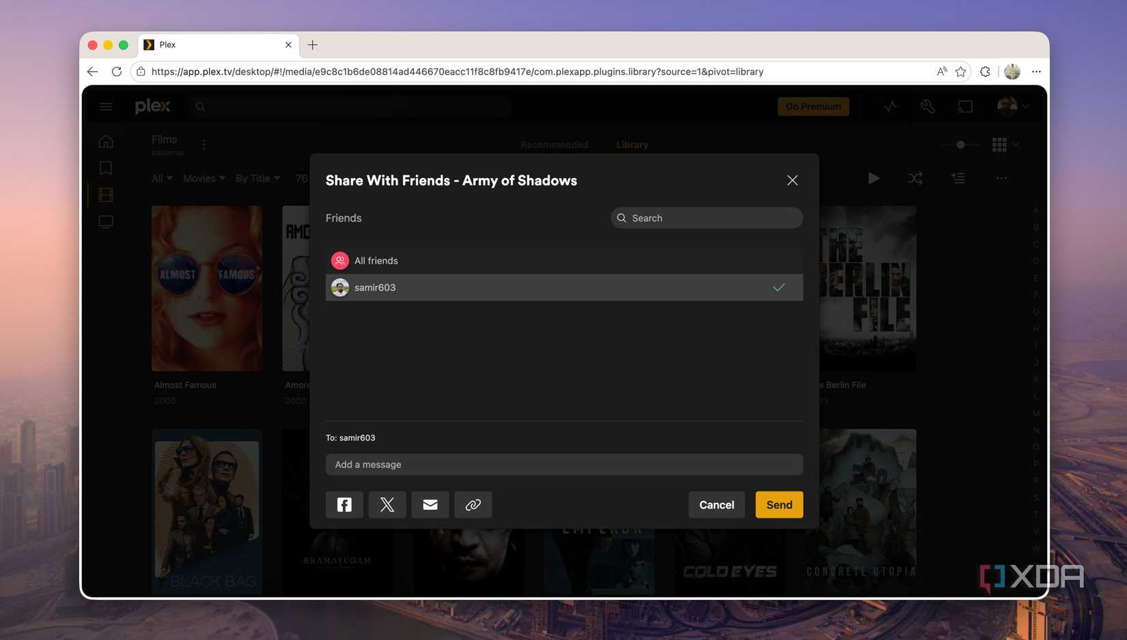Screen dimensions: 1127x640
Task: Share via X (Twitter) icon
Action: coord(387,504)
